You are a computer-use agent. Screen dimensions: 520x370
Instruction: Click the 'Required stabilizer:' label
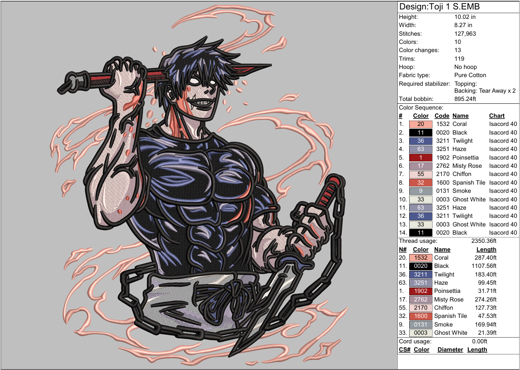pyautogui.click(x=424, y=84)
